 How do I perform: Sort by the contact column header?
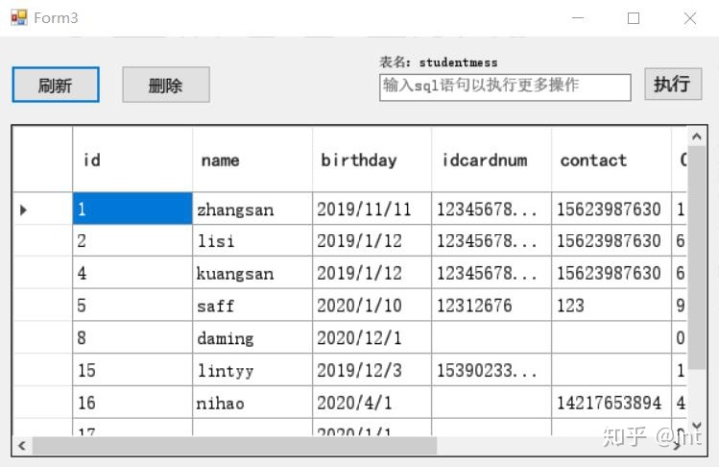coord(611,160)
